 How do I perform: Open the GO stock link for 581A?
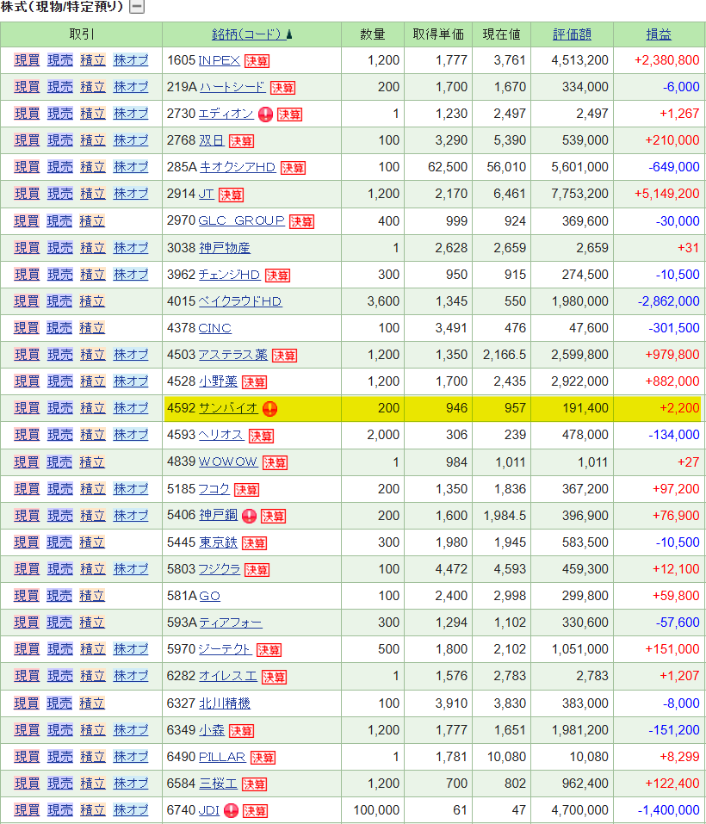pyautogui.click(x=209, y=596)
